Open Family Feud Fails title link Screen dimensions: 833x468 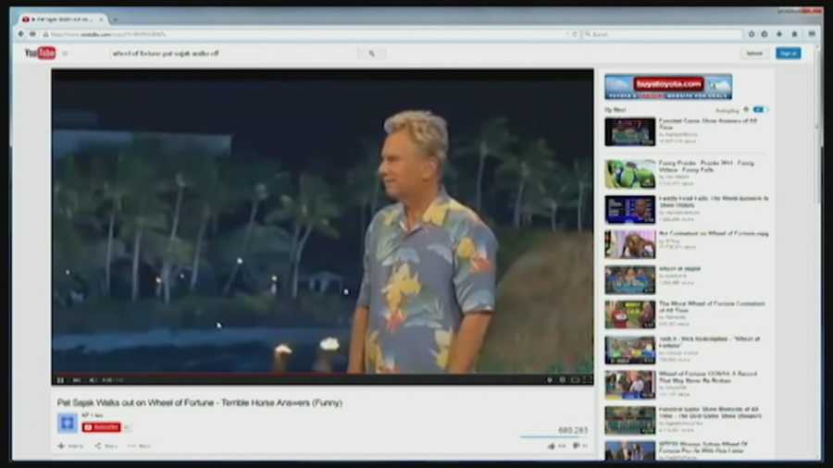click(x=714, y=201)
